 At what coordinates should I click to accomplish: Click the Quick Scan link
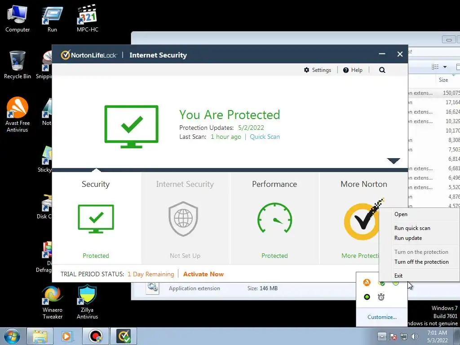point(265,137)
